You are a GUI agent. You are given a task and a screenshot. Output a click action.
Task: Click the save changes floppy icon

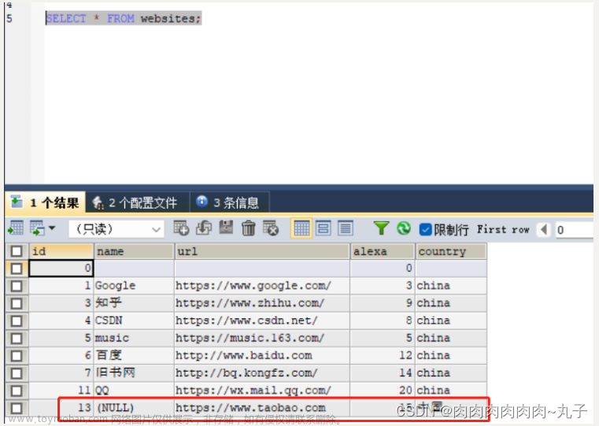pyautogui.click(x=226, y=228)
